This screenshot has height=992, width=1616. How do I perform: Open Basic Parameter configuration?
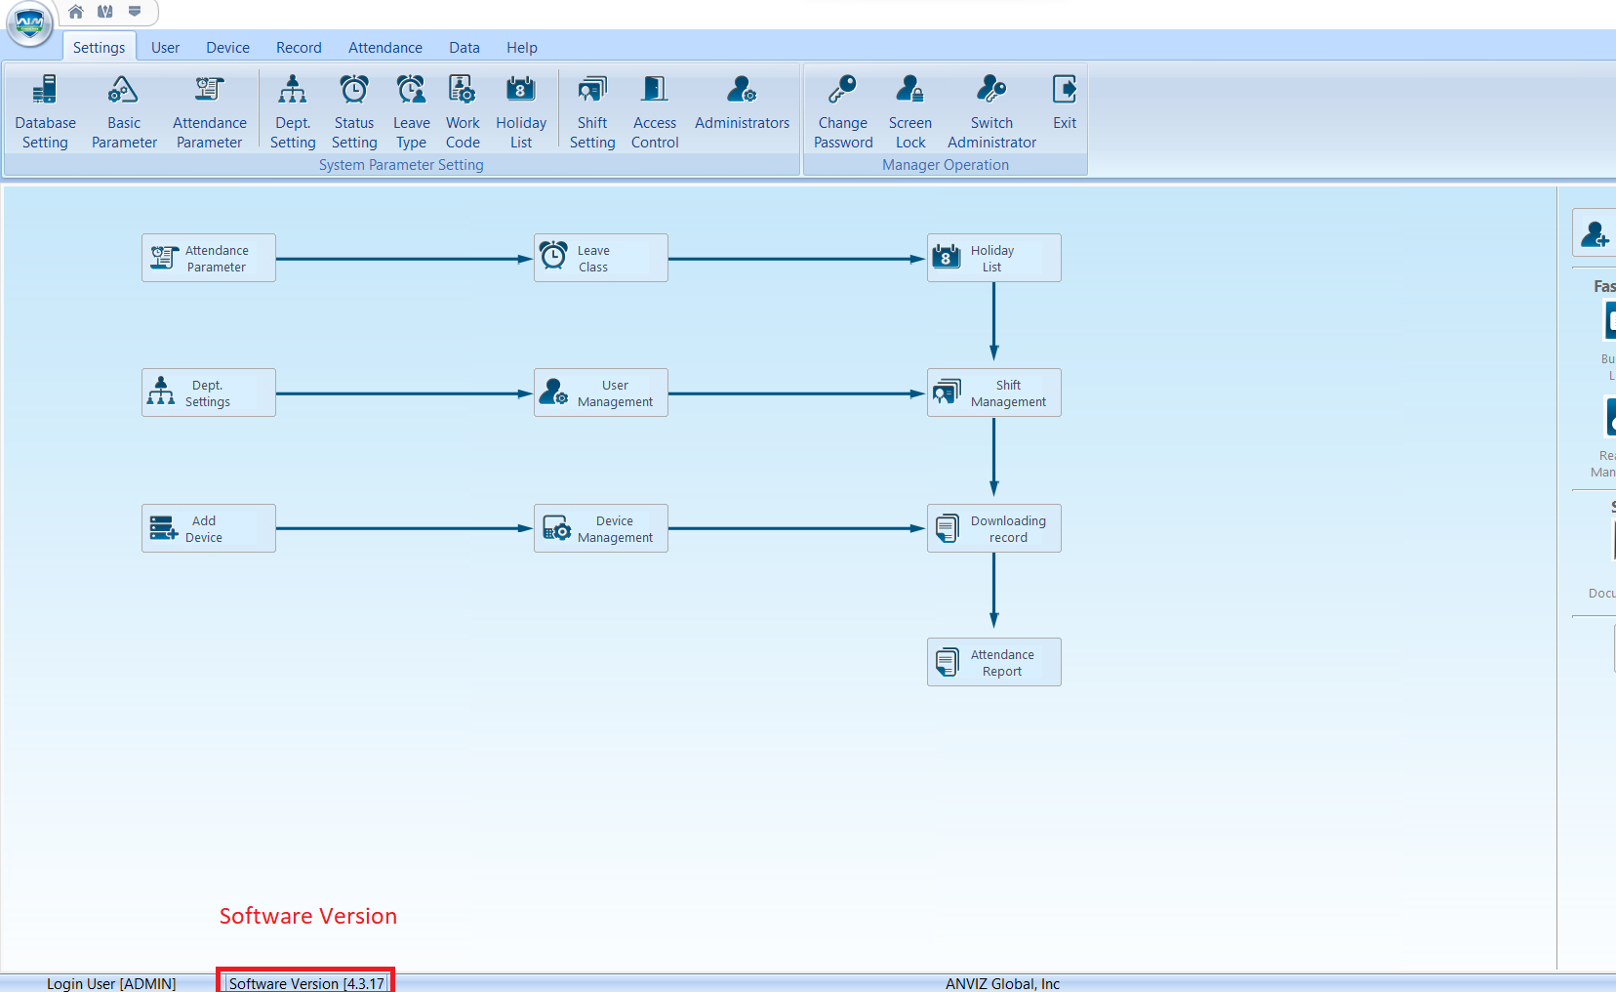click(x=123, y=109)
